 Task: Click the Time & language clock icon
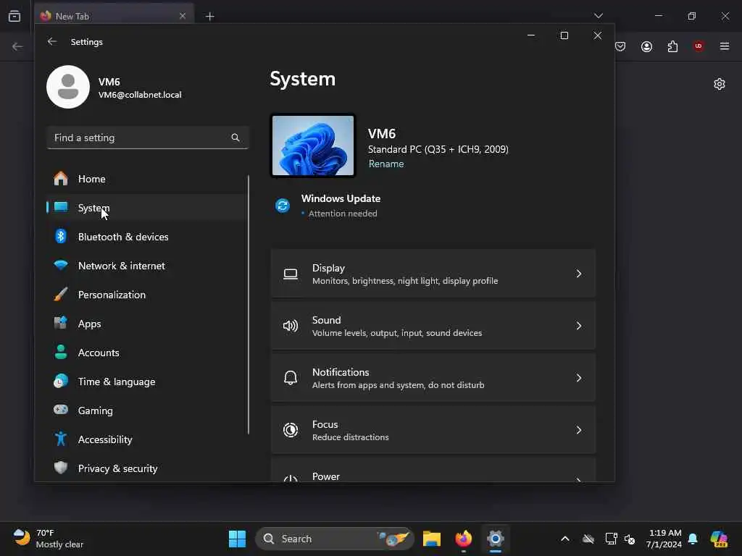click(61, 381)
